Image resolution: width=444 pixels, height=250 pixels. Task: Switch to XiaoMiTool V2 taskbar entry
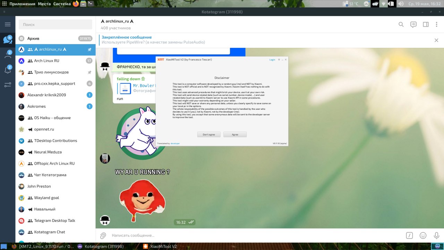click(x=160, y=246)
